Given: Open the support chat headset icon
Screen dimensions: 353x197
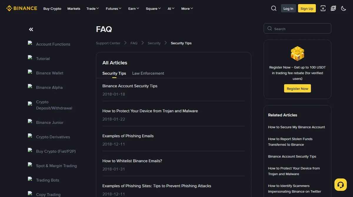Looking at the screenshot, I should pos(341,185).
